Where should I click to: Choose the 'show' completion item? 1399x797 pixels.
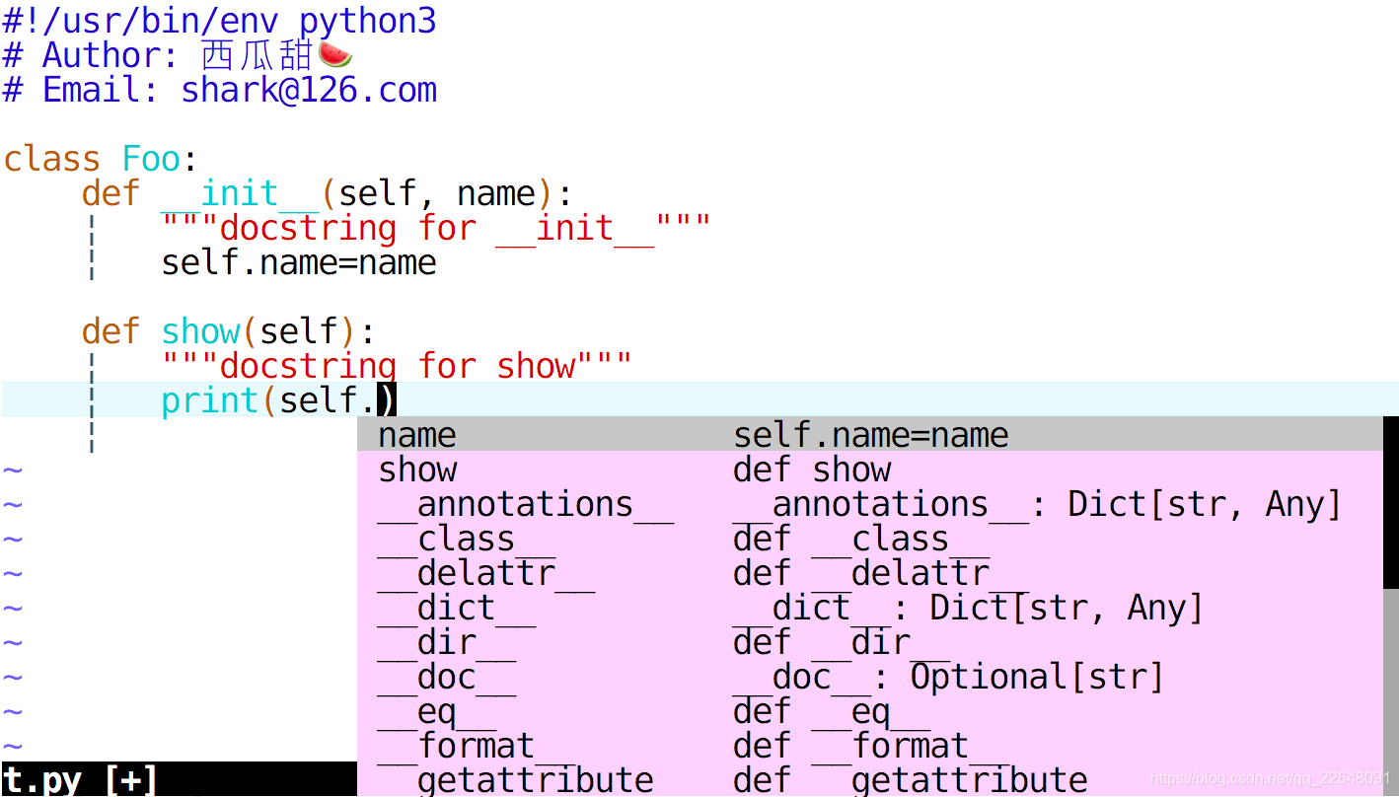tap(870, 469)
